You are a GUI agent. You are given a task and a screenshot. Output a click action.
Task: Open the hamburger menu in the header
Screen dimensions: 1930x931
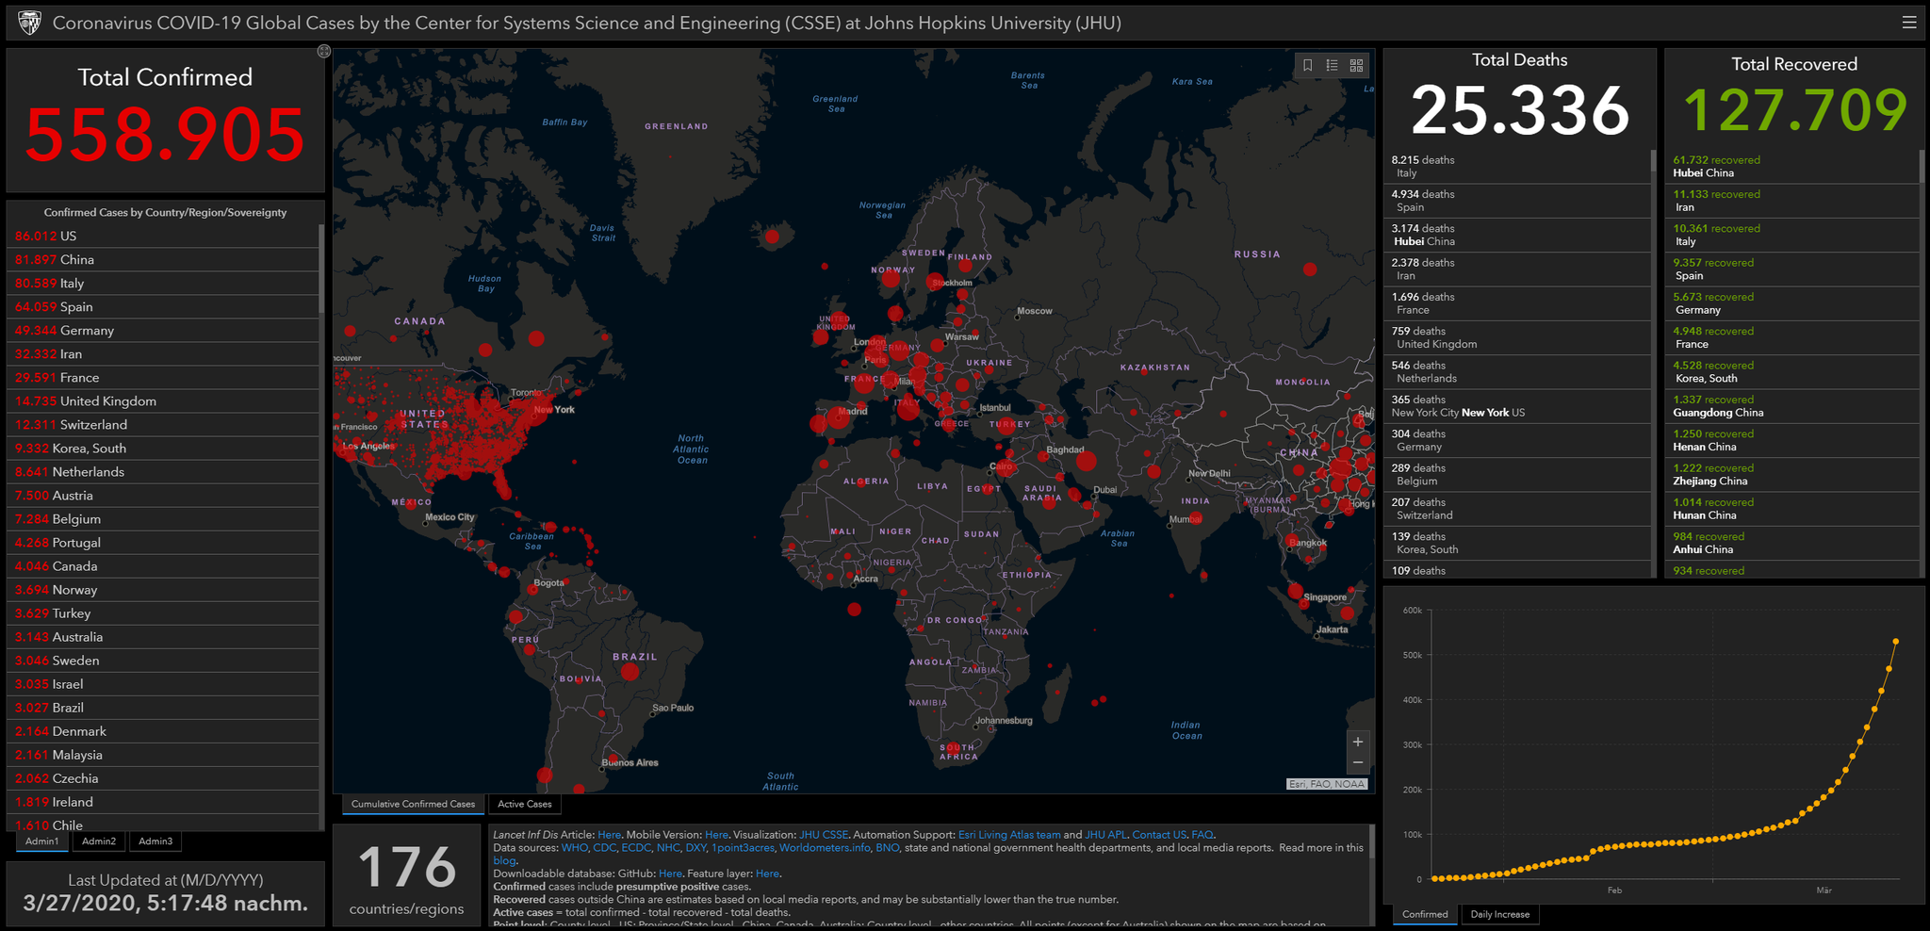pyautogui.click(x=1909, y=23)
